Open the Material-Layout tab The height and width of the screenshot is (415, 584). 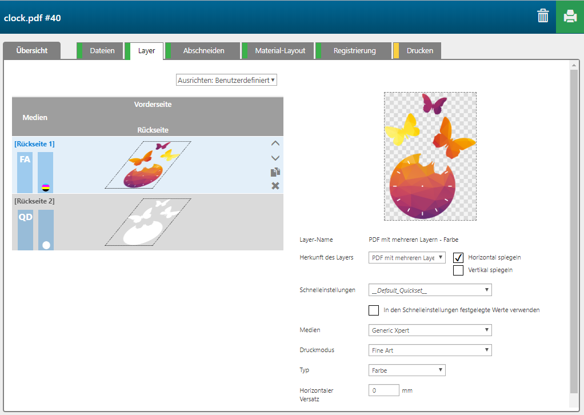[280, 51]
